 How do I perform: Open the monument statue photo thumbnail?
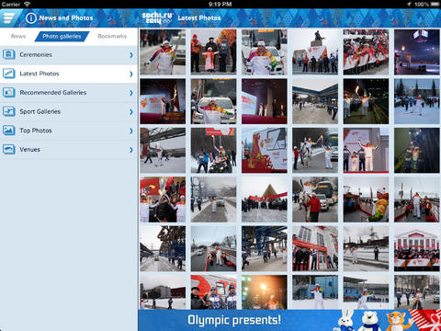[315, 52]
